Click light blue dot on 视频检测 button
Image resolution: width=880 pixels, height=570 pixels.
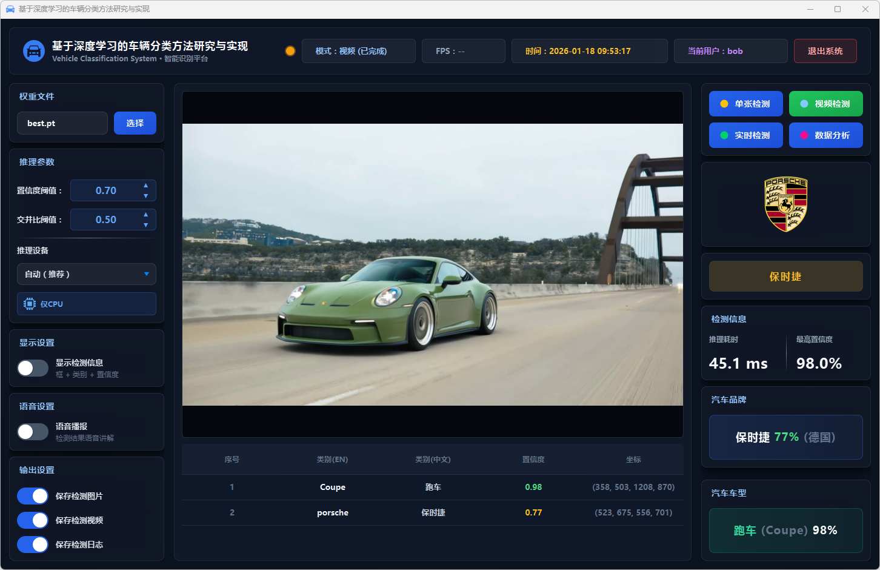pos(804,104)
